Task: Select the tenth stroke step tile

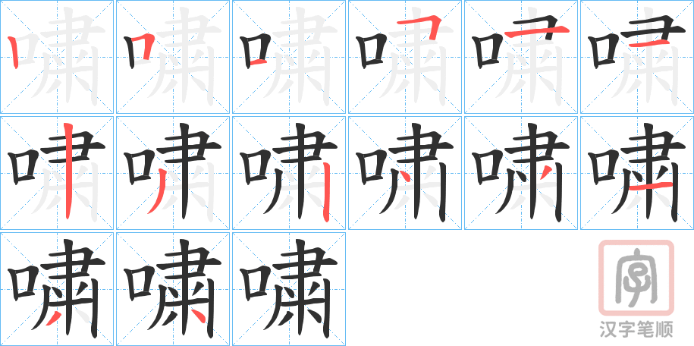Action: pyautogui.click(x=405, y=173)
